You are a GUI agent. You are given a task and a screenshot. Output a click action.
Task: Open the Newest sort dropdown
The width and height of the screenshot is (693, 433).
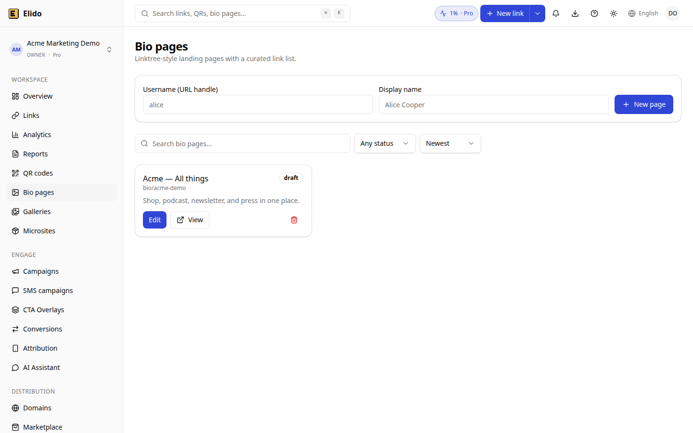click(450, 143)
